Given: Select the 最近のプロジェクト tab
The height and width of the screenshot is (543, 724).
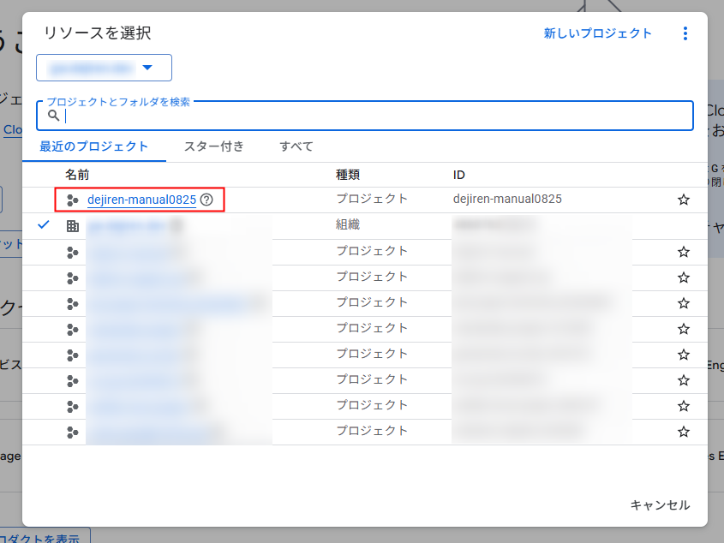Looking at the screenshot, I should coord(94,146).
